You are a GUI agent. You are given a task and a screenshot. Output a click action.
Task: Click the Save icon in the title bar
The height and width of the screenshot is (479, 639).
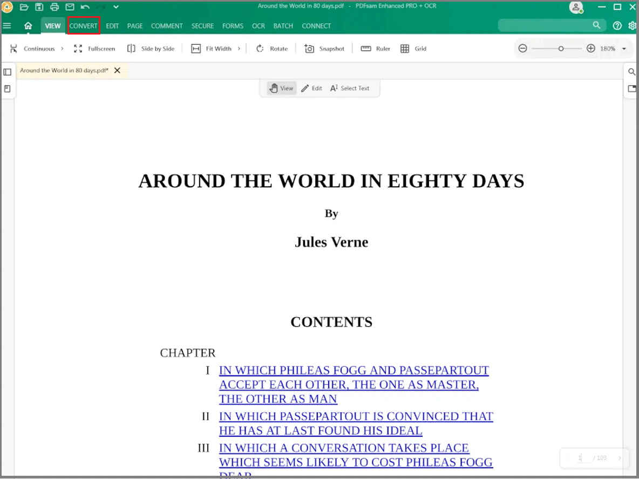(39, 7)
